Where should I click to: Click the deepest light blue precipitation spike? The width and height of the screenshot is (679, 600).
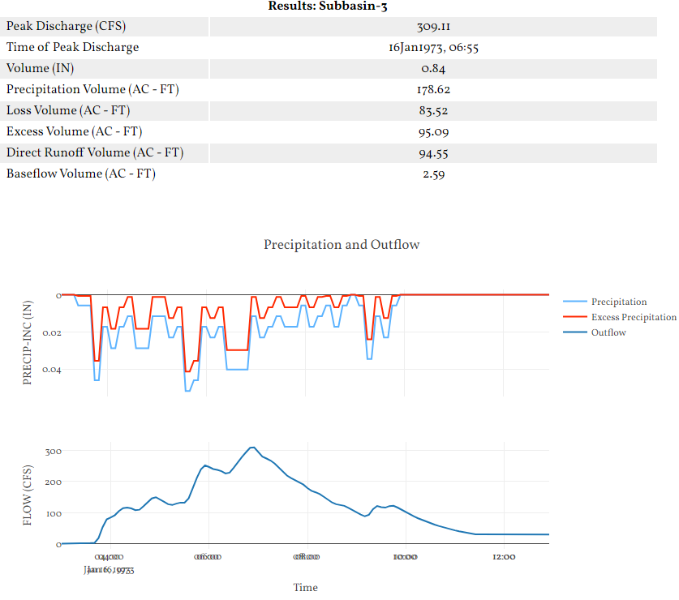click(187, 391)
